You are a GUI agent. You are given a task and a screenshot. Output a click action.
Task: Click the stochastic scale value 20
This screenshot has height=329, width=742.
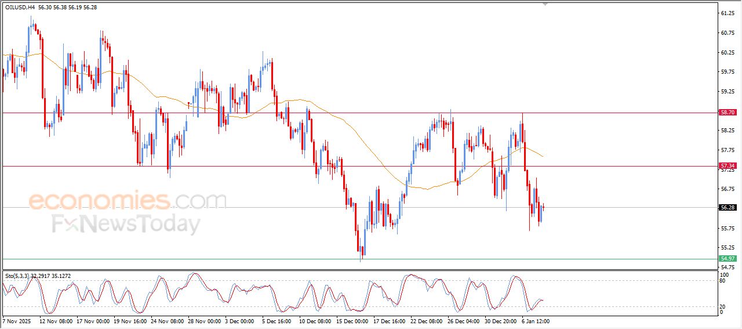(x=723, y=306)
